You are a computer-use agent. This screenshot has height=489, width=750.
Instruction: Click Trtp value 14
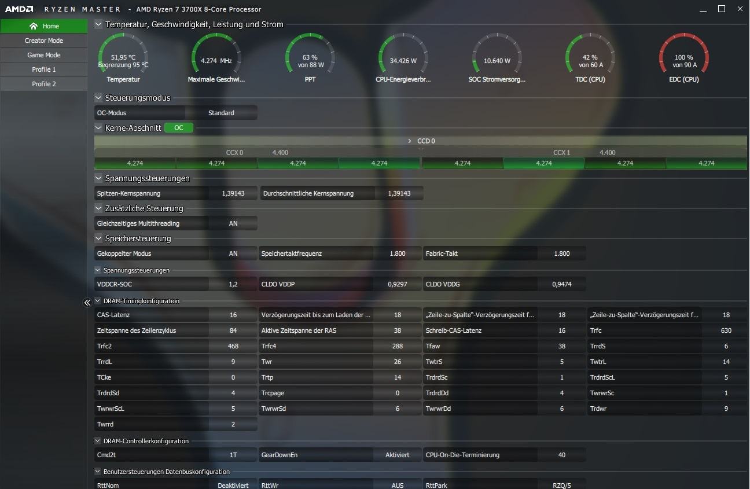398,377
